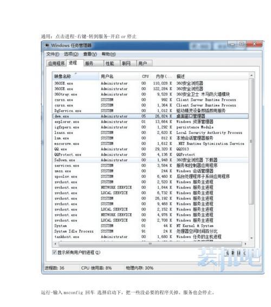Select the SeDown.exe process row
The image size is (271, 307).
tap(151, 160)
